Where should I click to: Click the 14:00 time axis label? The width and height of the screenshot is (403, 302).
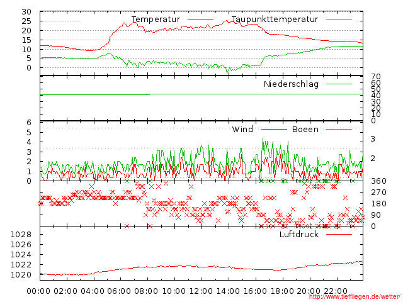[x=228, y=291]
